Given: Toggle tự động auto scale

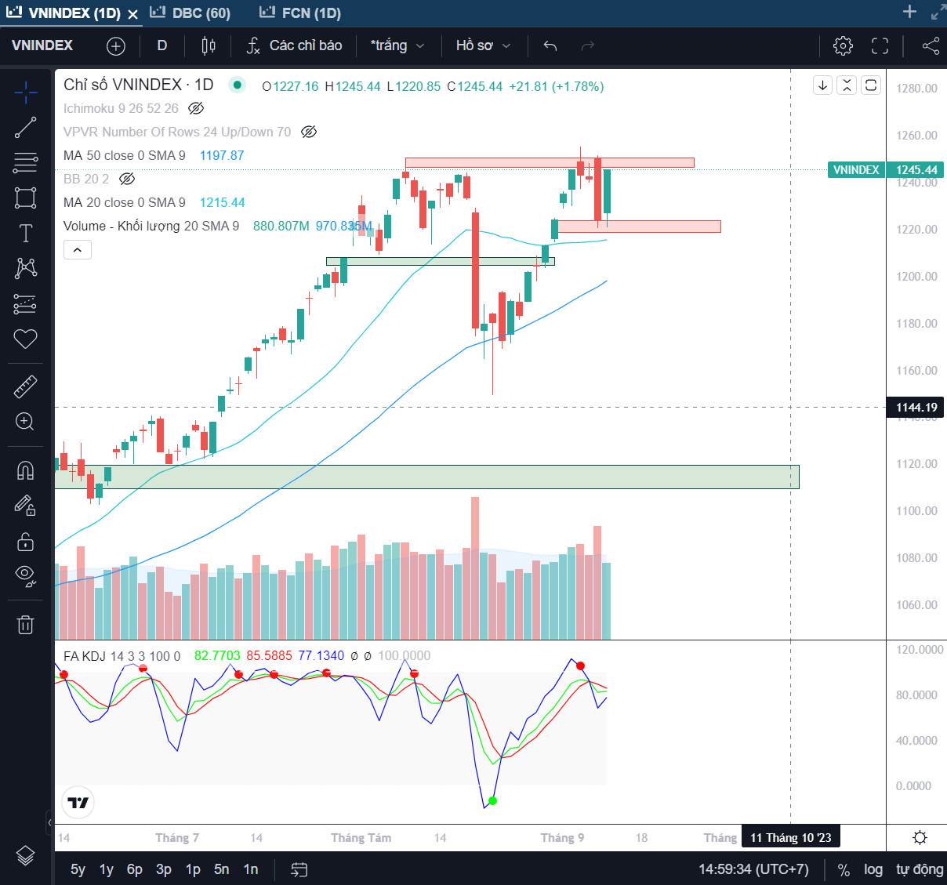Looking at the screenshot, I should [920, 869].
